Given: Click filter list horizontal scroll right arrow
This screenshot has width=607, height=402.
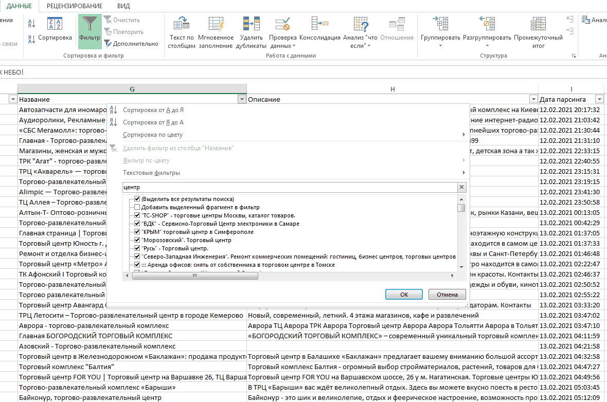Looking at the screenshot, I should click(452, 276).
